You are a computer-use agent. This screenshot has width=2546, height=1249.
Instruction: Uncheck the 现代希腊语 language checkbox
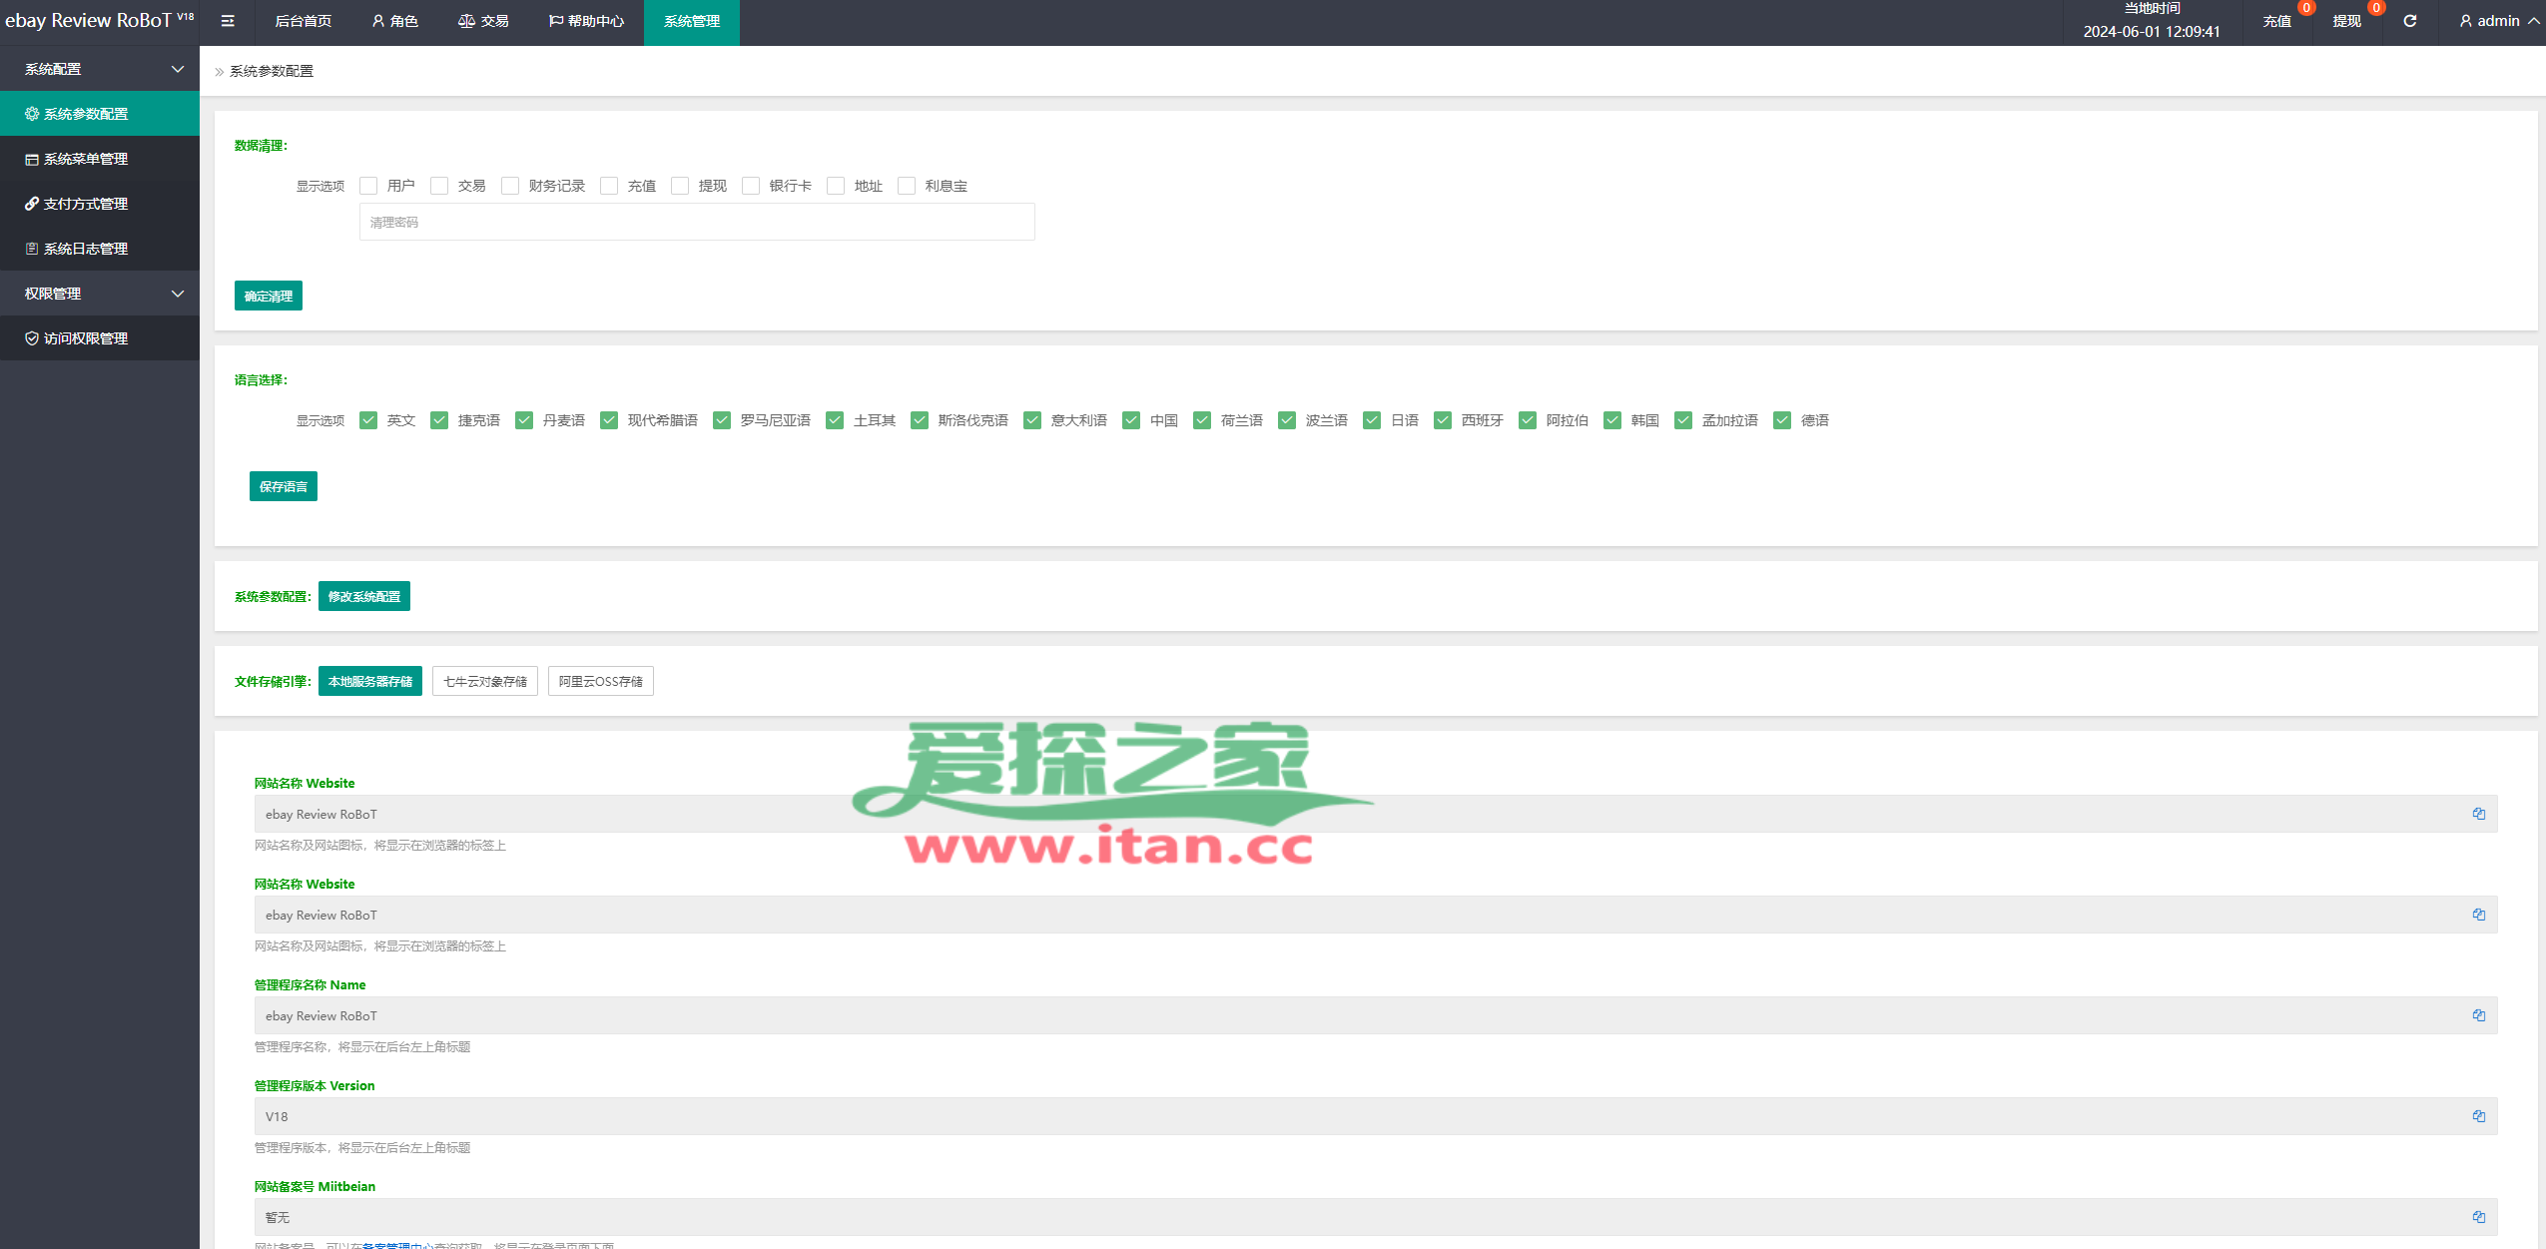tap(609, 420)
